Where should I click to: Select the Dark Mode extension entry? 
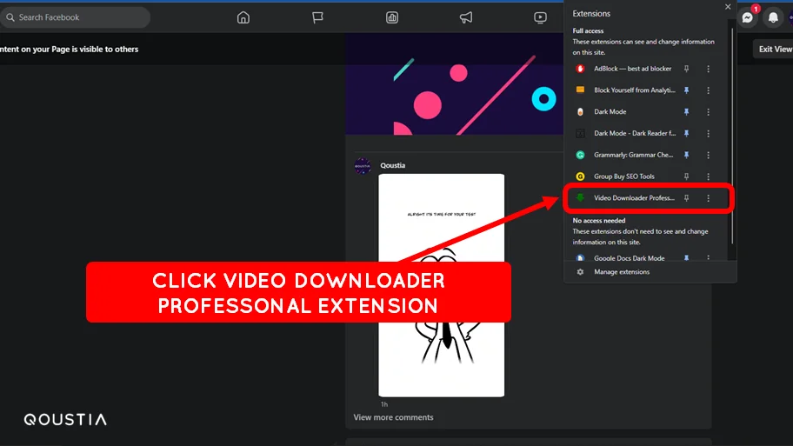click(x=610, y=112)
